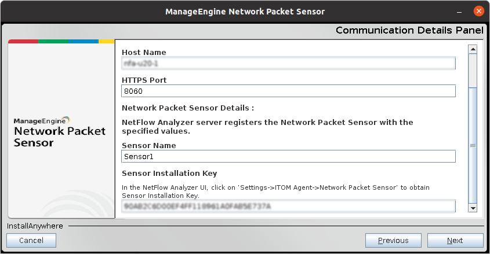The image size is (490, 254).
Task: Click the Sensor Installation Key label
Action: [x=169, y=173]
